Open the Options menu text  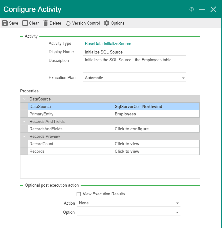118,23
